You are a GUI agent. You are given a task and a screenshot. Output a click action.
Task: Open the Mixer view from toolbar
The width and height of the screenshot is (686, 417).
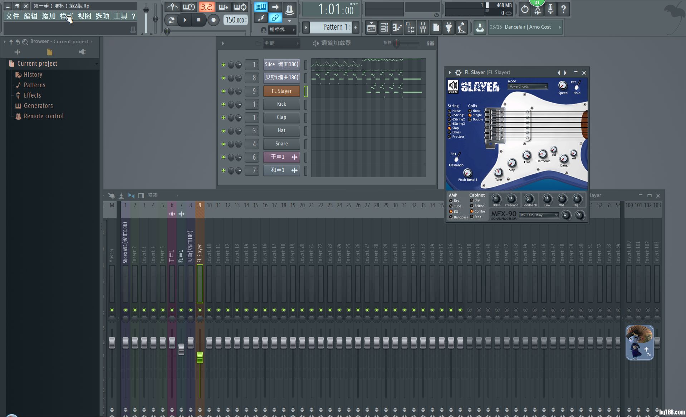[x=423, y=27]
